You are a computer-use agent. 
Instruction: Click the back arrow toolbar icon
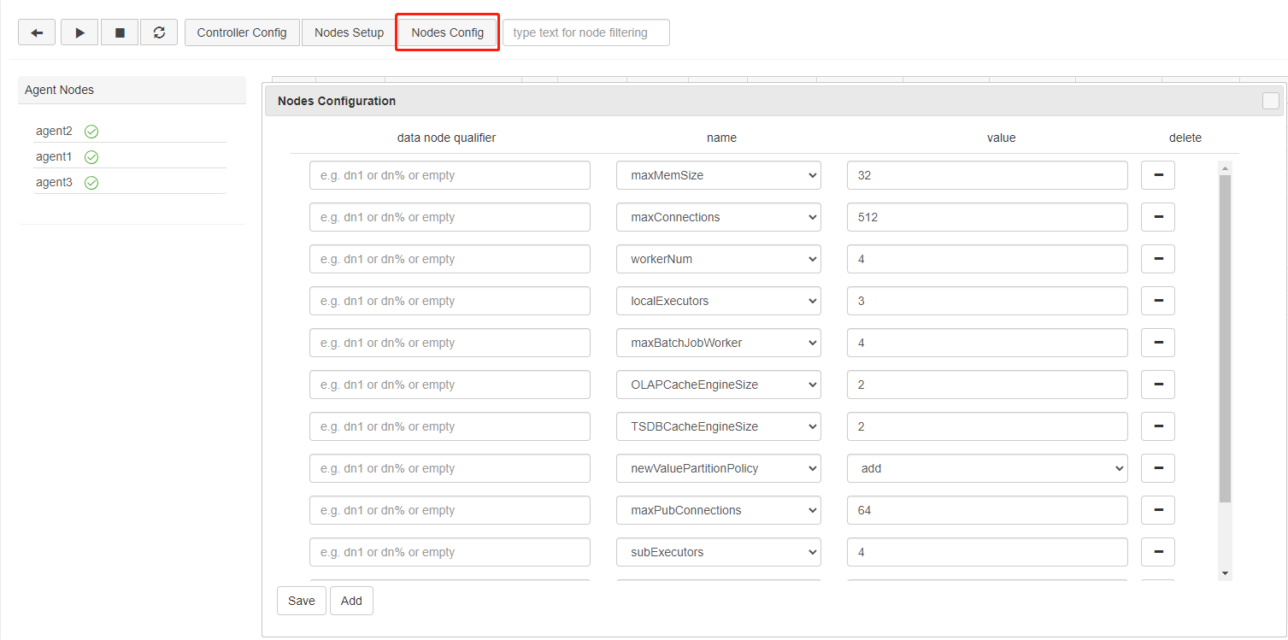pyautogui.click(x=37, y=32)
